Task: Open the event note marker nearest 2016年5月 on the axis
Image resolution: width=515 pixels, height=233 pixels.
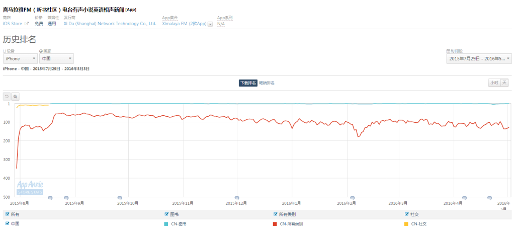Action: coord(489,197)
